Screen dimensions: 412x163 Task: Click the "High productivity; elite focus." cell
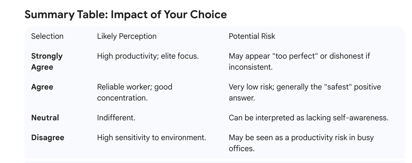click(x=148, y=56)
